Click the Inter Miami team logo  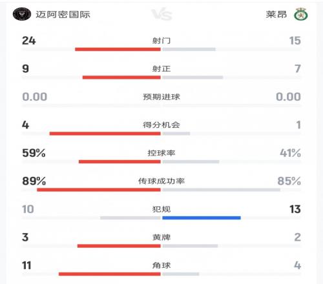pos(22,14)
